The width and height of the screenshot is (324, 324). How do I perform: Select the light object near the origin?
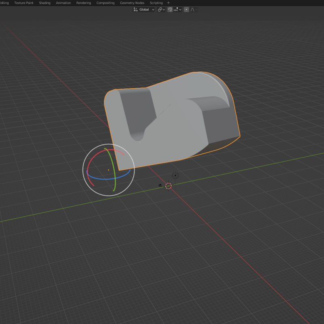point(175,175)
